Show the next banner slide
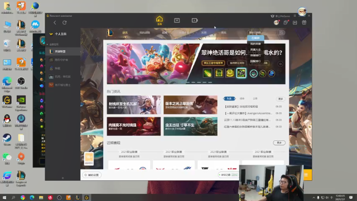Screen dimensions: 357x201 point(280,64)
